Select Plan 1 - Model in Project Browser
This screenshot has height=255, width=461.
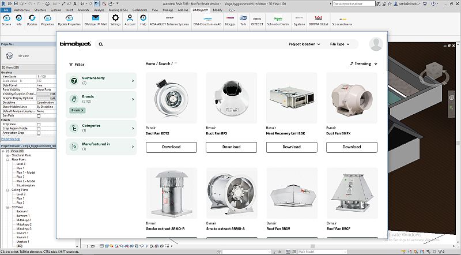coord(26,172)
